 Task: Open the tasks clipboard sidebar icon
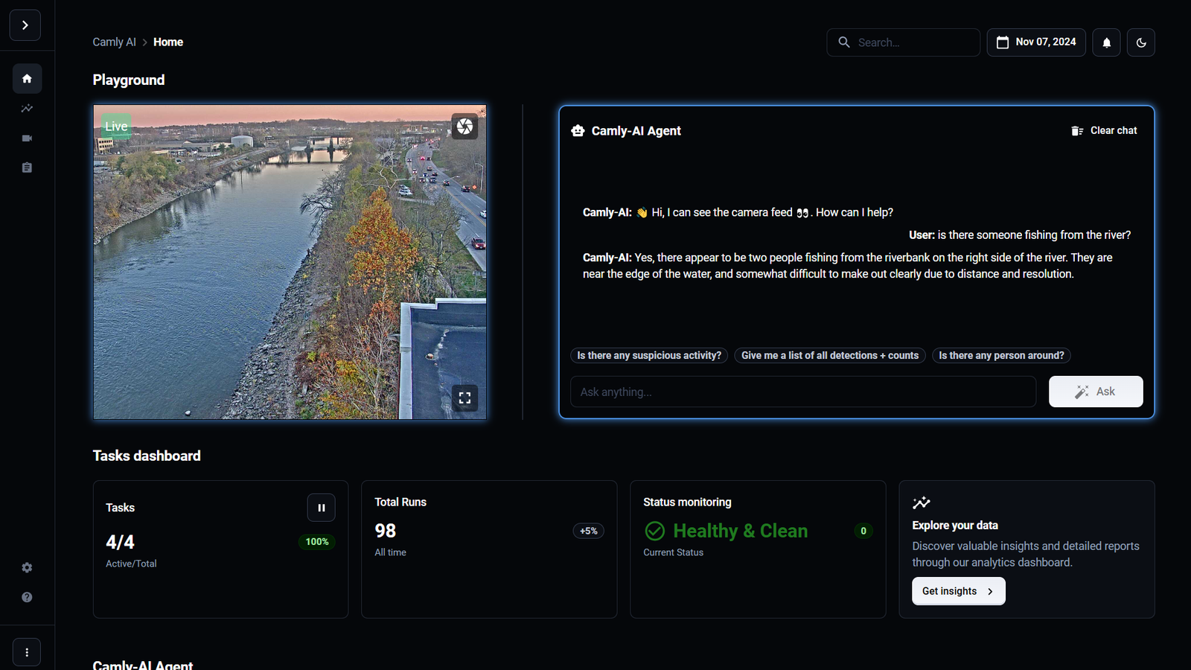tap(27, 168)
